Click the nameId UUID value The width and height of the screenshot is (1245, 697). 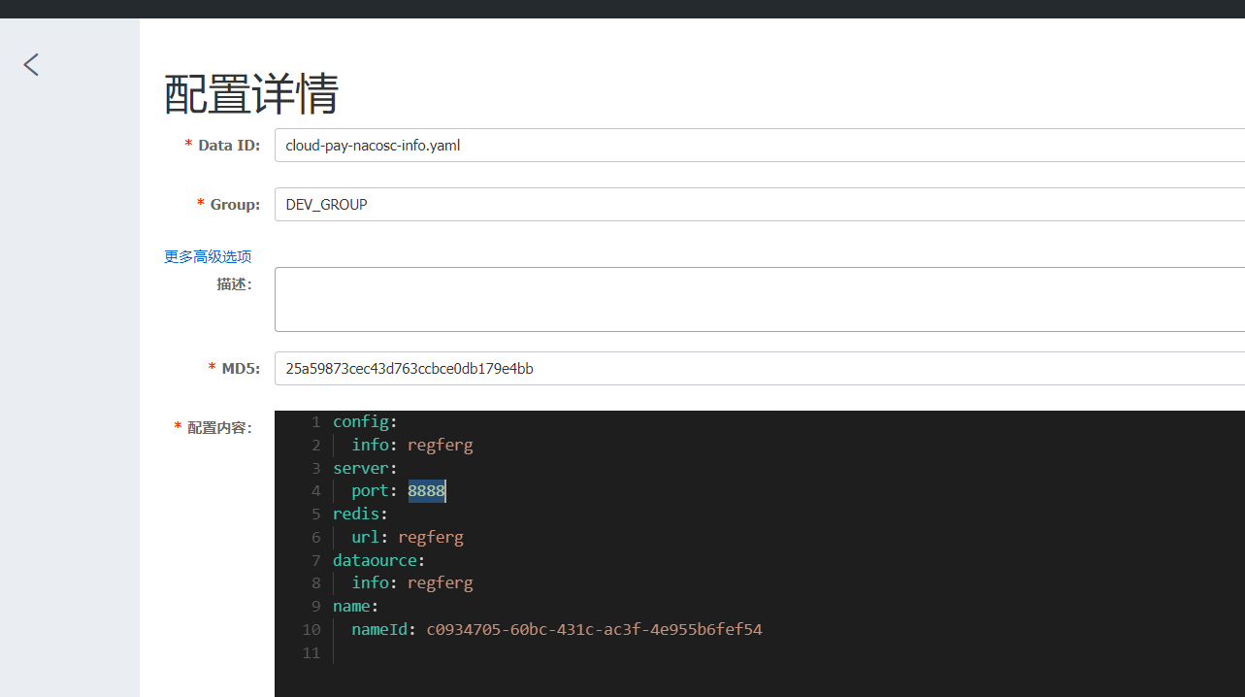[x=594, y=629]
